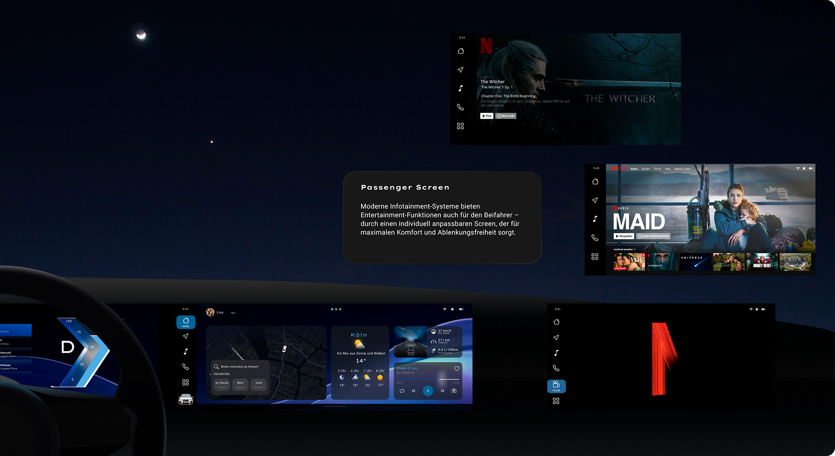Expand the Lisa profile dropdown chevron
This screenshot has width=835, height=456.
pos(233,313)
